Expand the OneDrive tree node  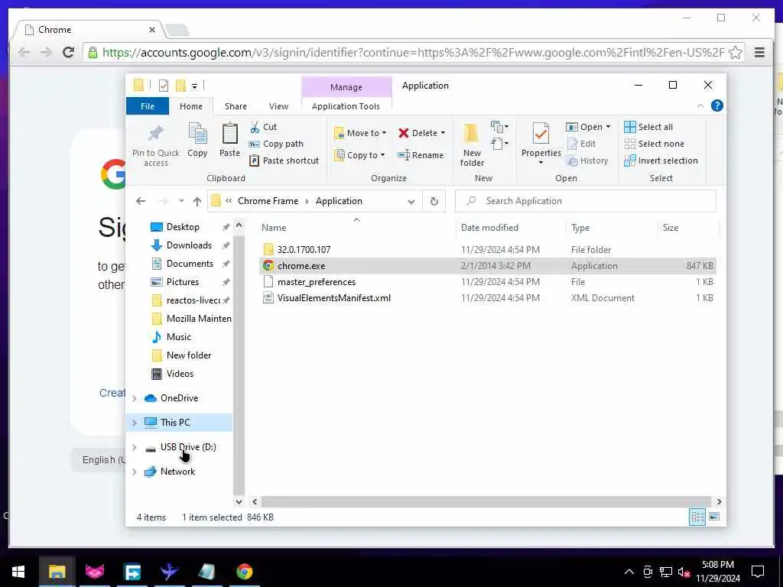[x=135, y=398]
